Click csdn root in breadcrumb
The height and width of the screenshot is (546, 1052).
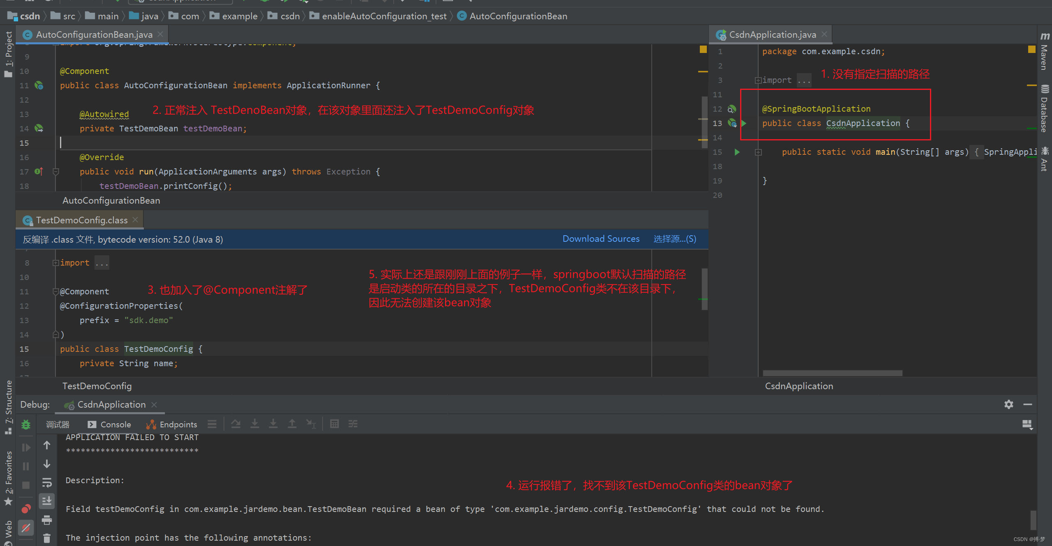[24, 16]
